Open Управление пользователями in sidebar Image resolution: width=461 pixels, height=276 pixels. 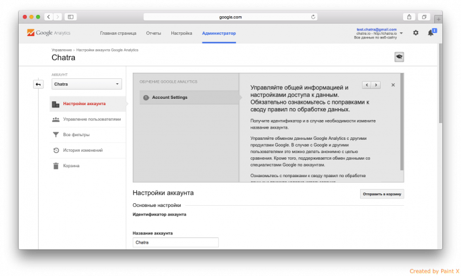(88, 119)
